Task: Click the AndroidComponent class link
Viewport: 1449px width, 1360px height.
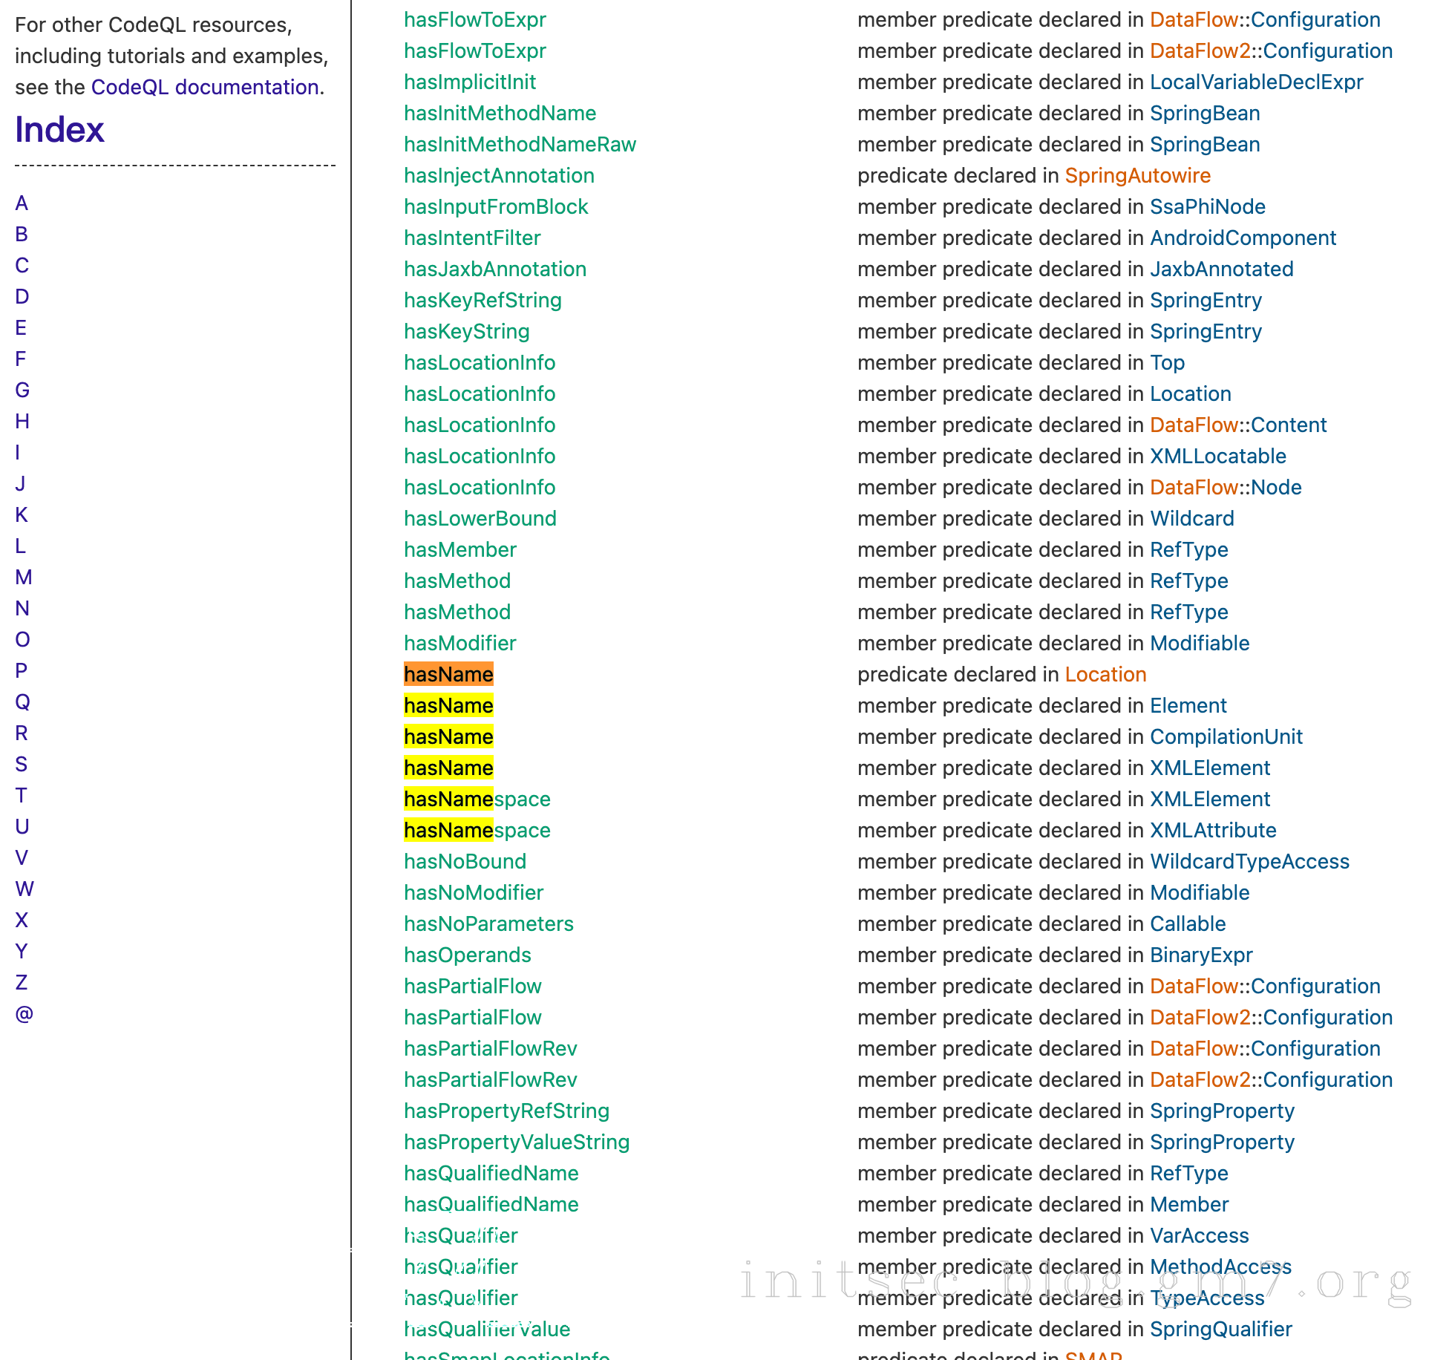Action: pos(1243,238)
